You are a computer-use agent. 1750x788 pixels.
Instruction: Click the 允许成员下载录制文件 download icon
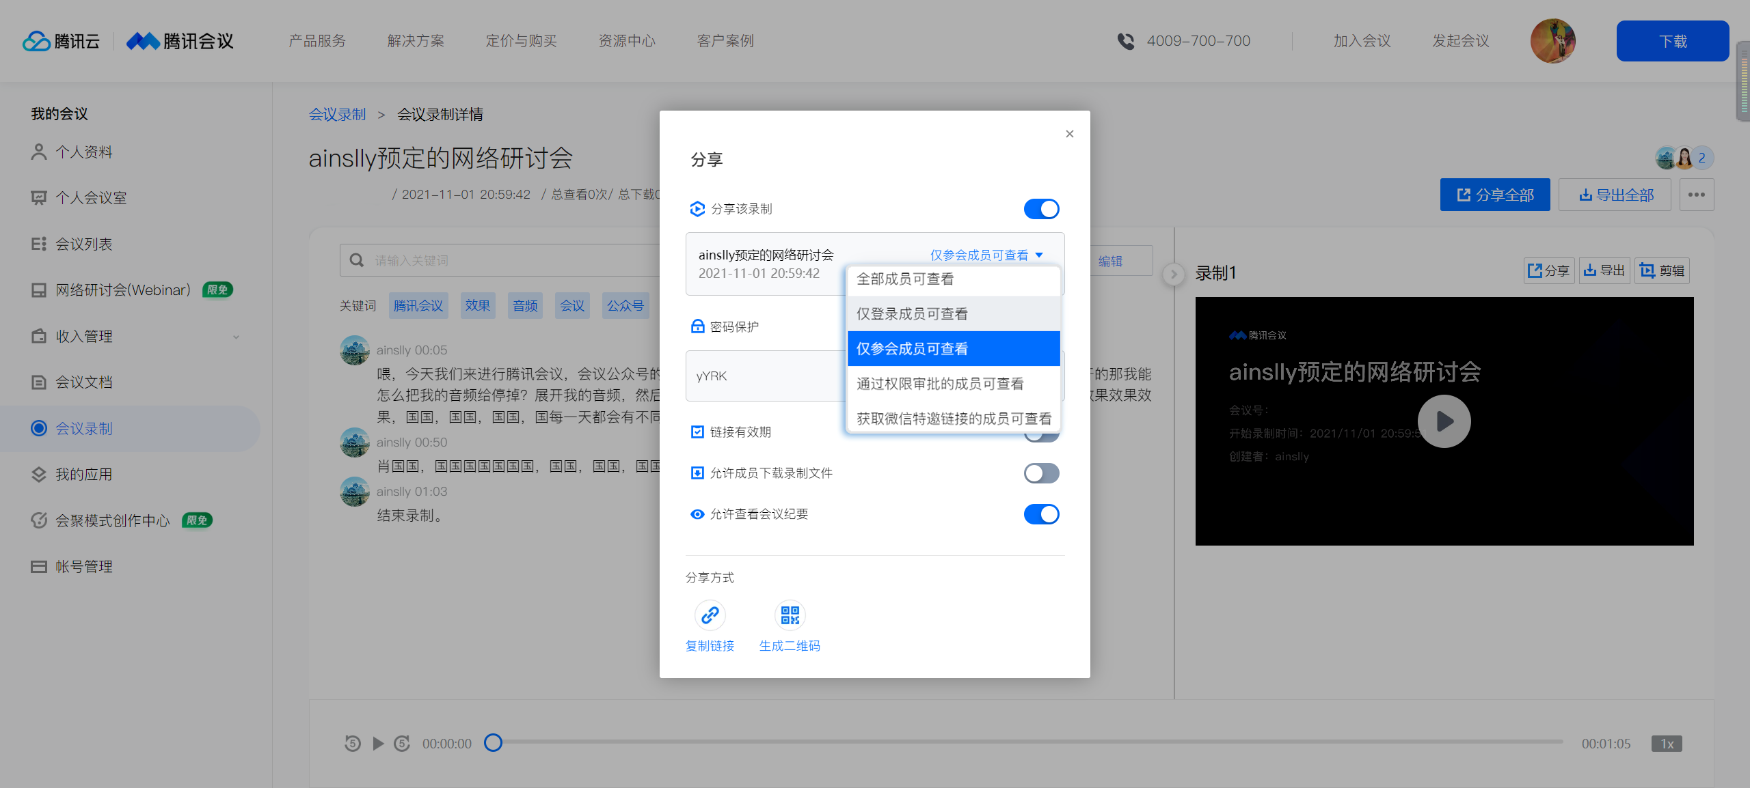pos(697,473)
